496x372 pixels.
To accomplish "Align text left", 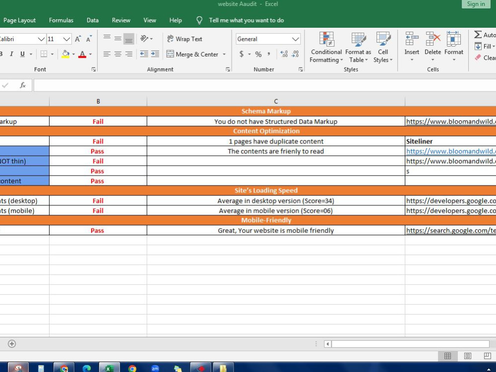I will [107, 54].
